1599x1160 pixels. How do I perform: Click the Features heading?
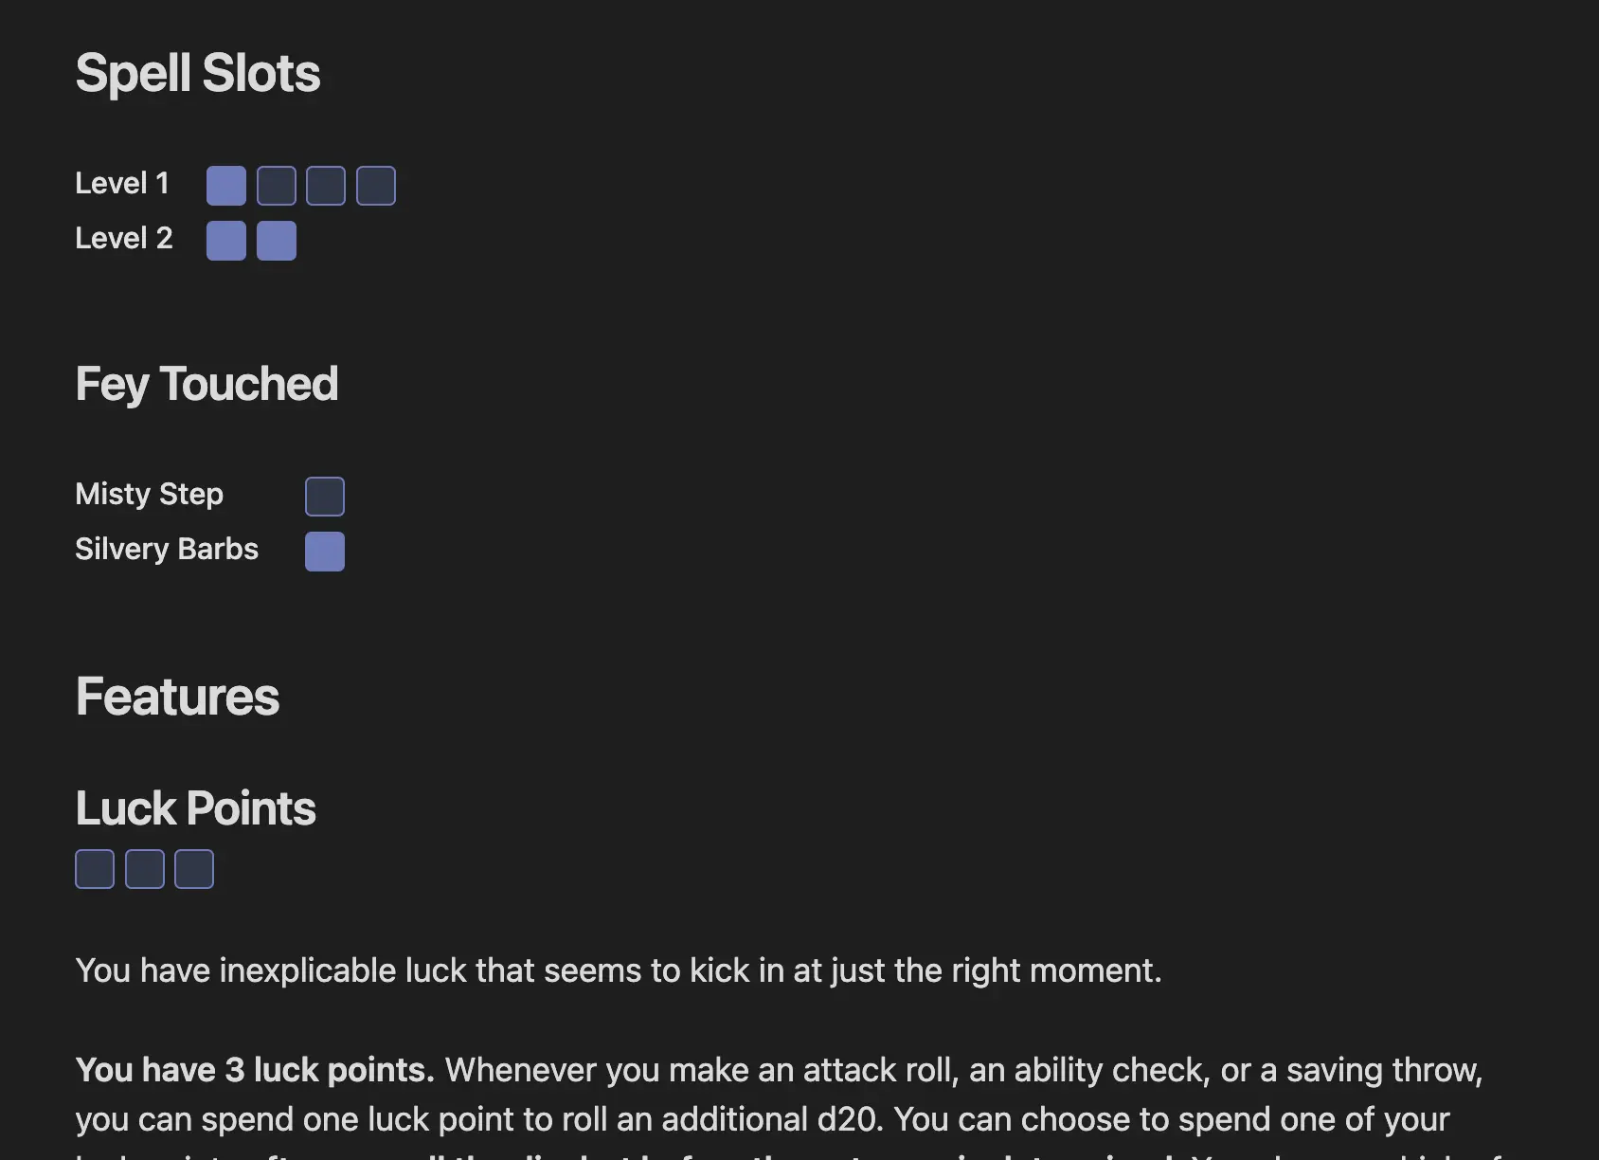coord(177,697)
